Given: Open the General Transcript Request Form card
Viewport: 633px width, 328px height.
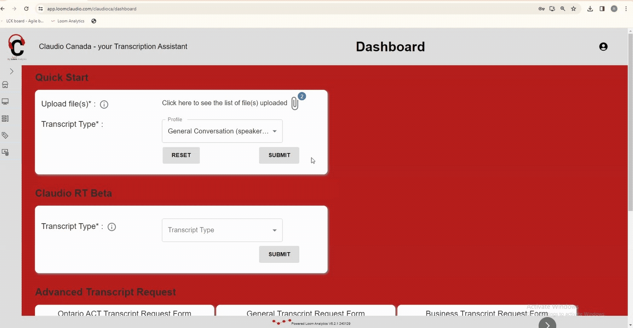Looking at the screenshot, I should tap(305, 313).
